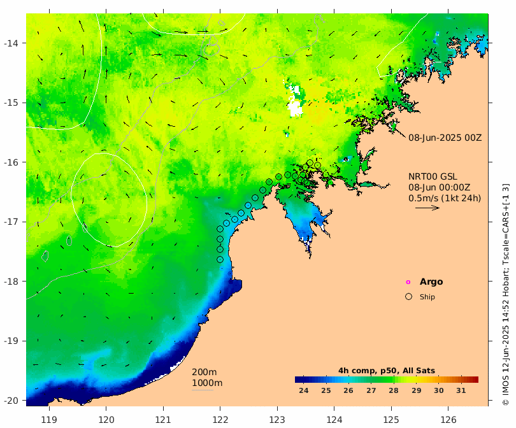This screenshot has height=428, width=516.
Task: Click colorbar tick label '24'
Action: 303,390
